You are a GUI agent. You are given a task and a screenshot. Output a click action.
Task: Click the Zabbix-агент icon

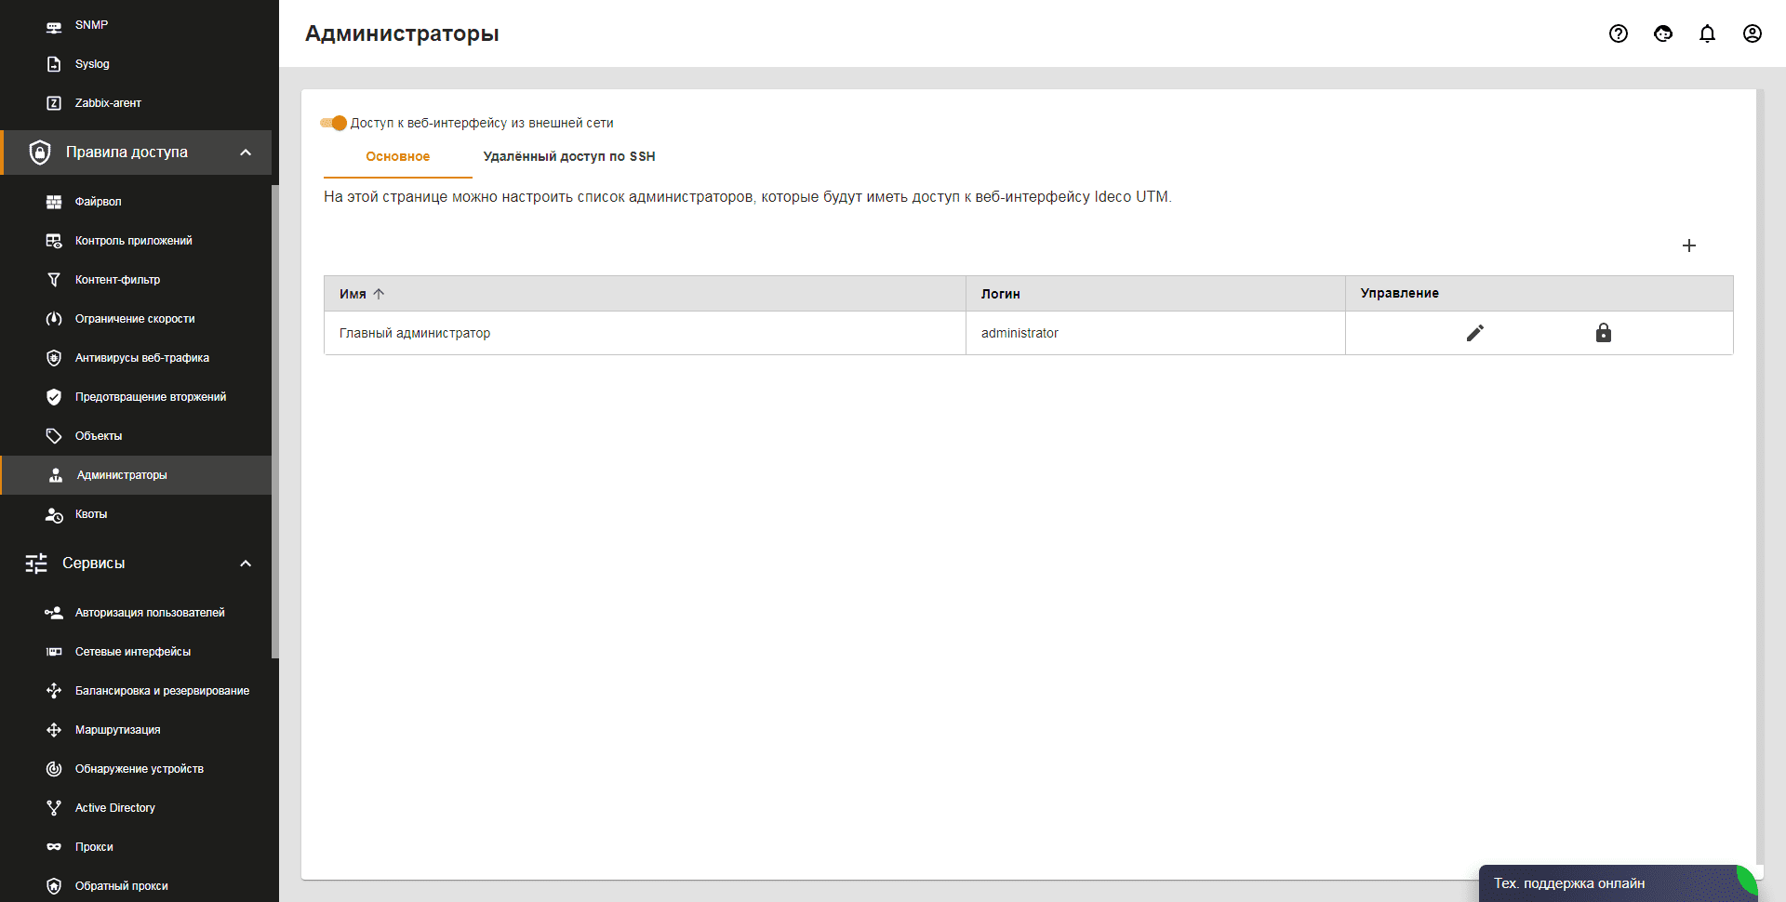tap(54, 103)
